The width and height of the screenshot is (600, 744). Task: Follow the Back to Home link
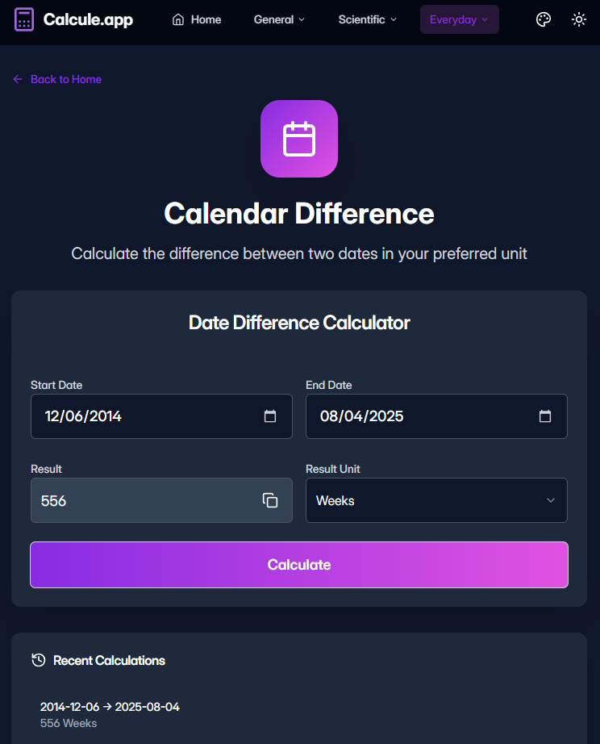pos(56,79)
